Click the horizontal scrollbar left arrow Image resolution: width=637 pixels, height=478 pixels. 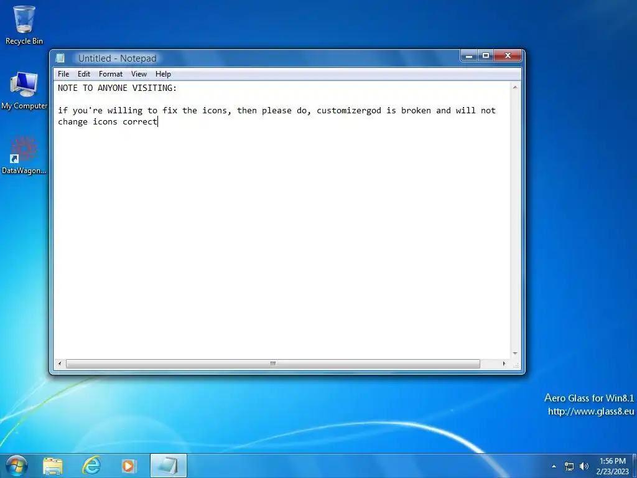tap(60, 363)
